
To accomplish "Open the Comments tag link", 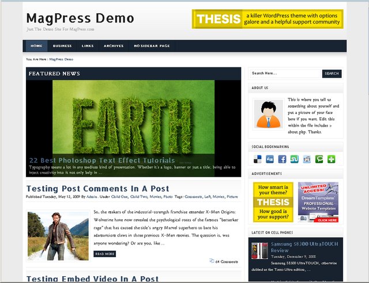I will [x=193, y=197].
